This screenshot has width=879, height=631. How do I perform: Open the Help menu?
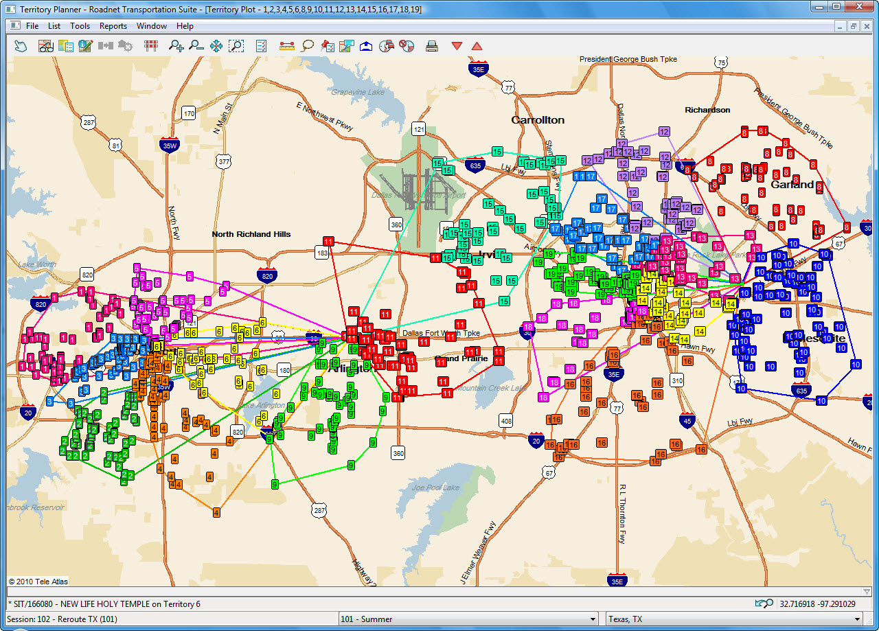pyautogui.click(x=185, y=26)
